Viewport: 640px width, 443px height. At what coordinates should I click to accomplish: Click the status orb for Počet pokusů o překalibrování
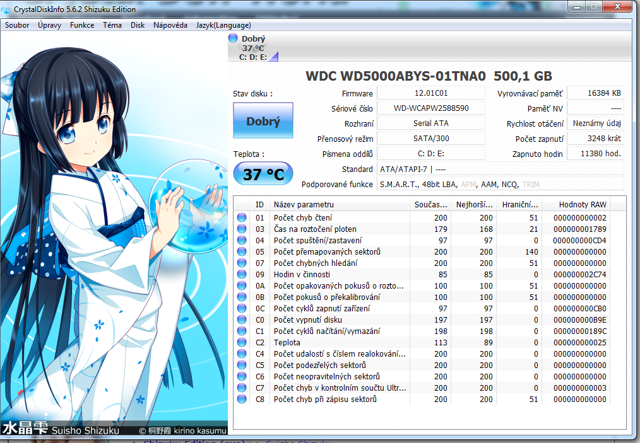point(242,297)
